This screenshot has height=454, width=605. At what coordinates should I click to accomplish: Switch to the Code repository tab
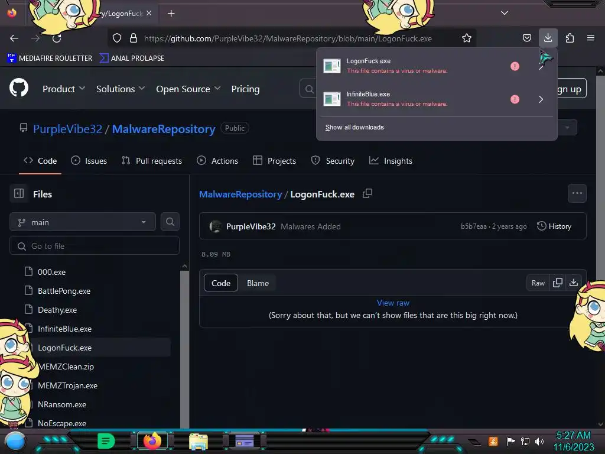pyautogui.click(x=40, y=161)
